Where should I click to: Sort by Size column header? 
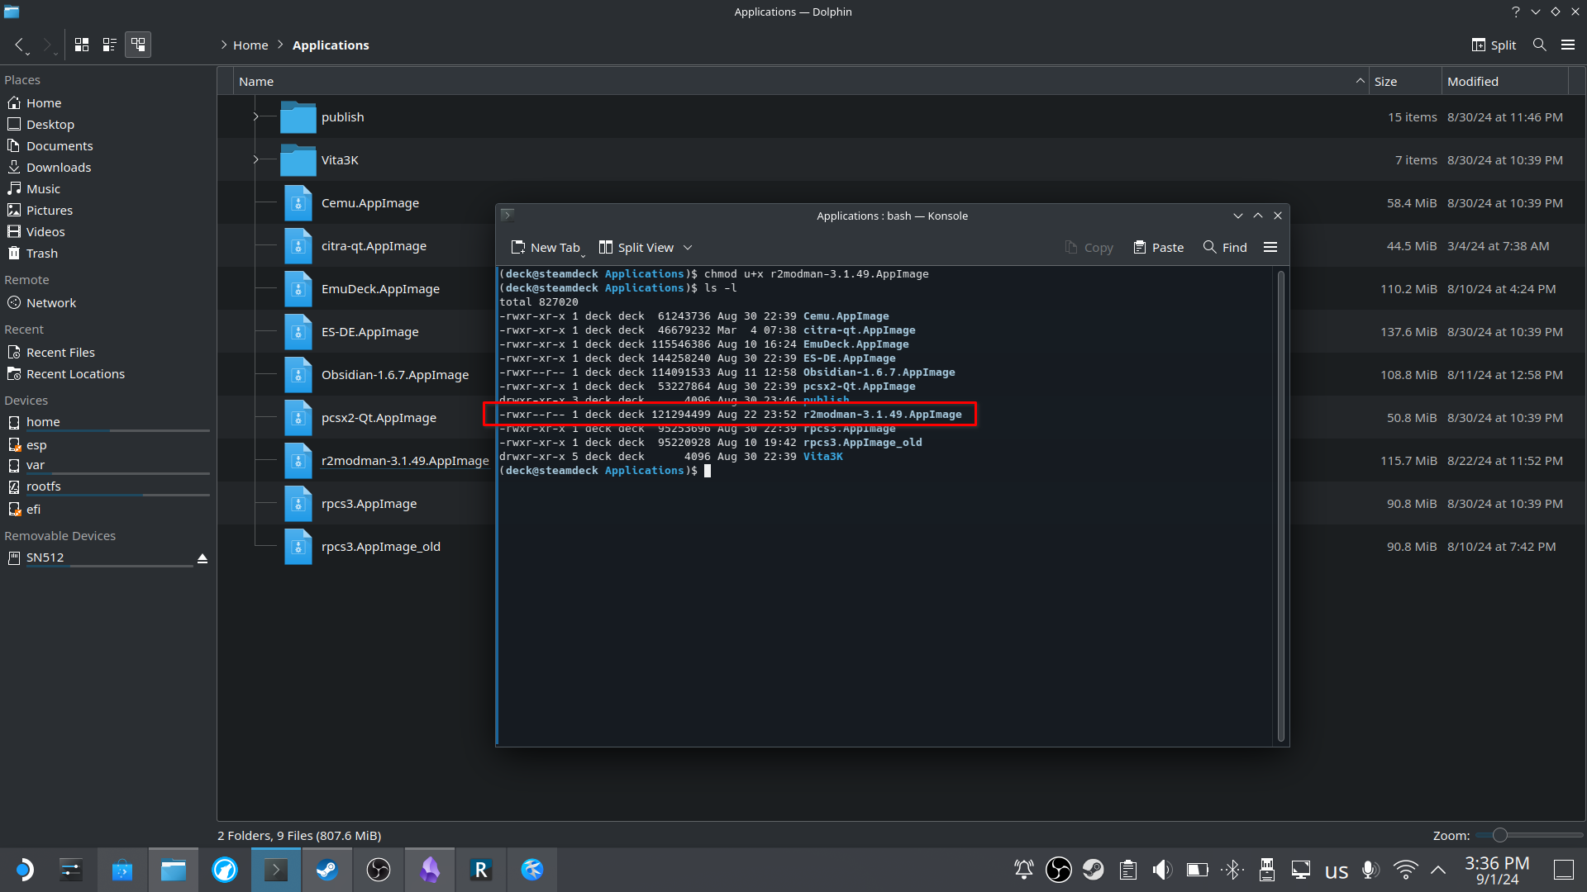(1405, 82)
